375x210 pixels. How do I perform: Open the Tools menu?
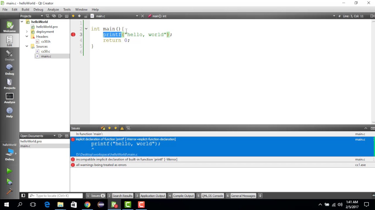click(x=67, y=9)
